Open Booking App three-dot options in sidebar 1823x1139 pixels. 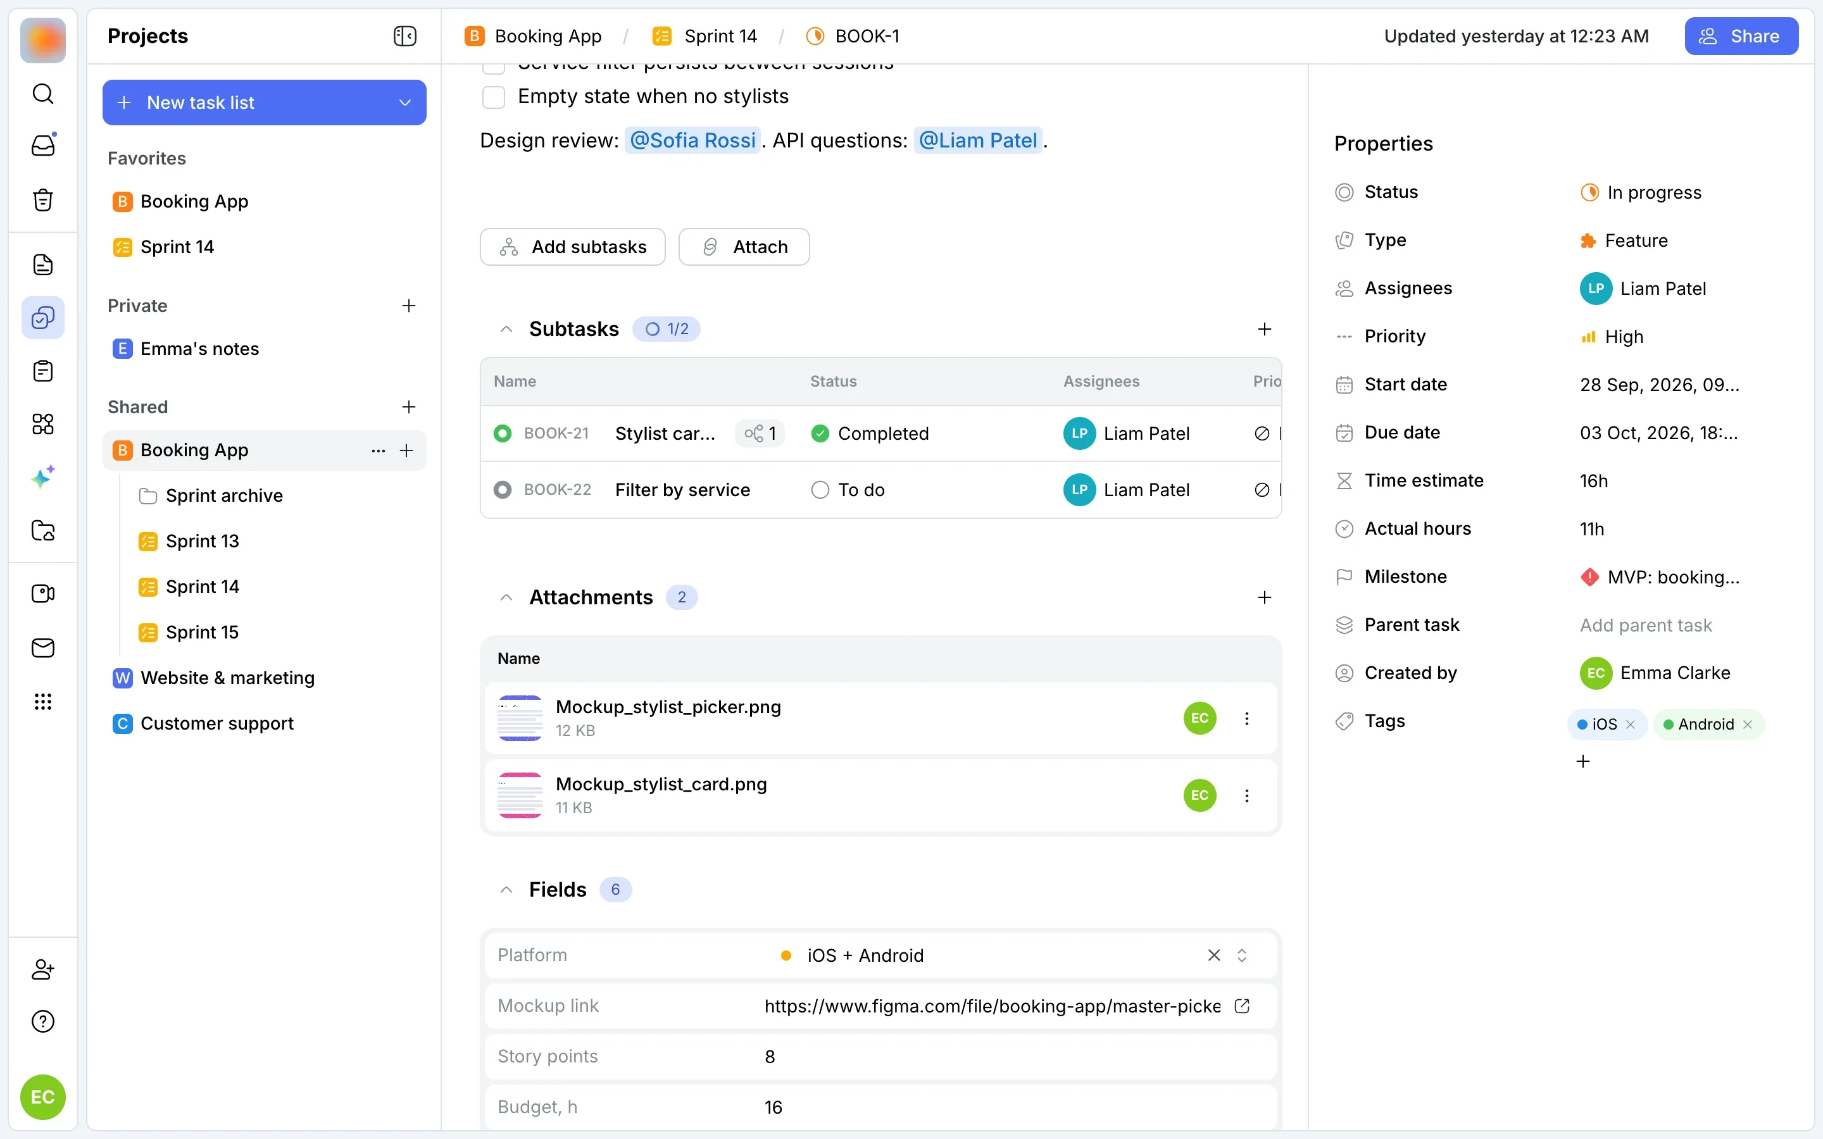coord(378,451)
